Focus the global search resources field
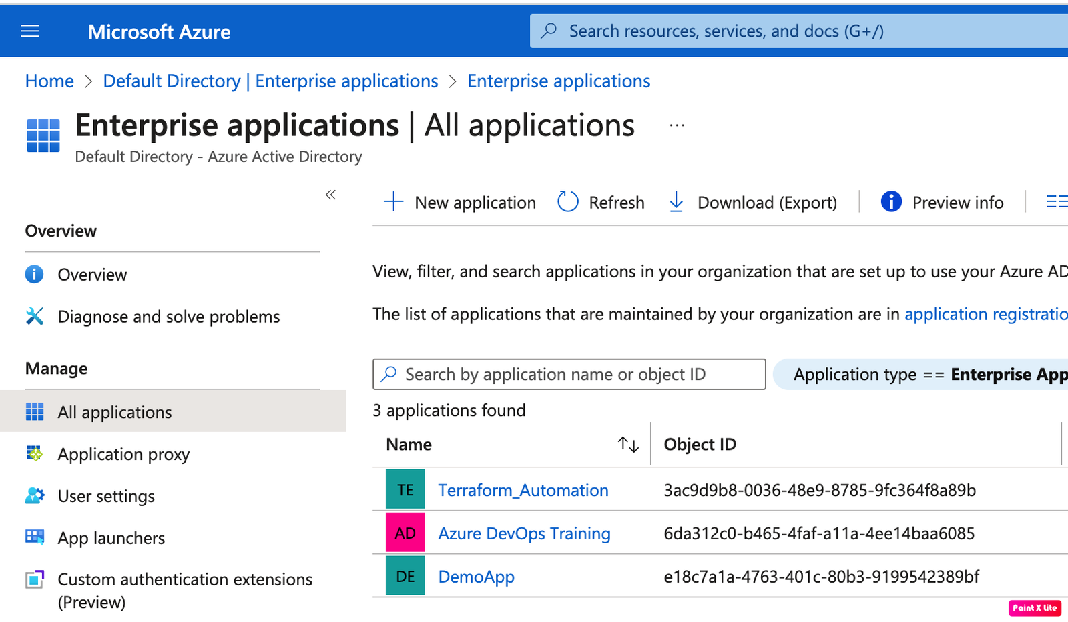The width and height of the screenshot is (1068, 622). 799,31
